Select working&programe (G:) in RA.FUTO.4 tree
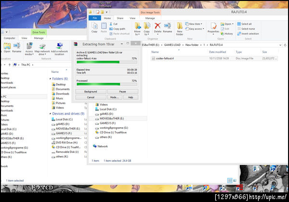 (x=112, y=128)
